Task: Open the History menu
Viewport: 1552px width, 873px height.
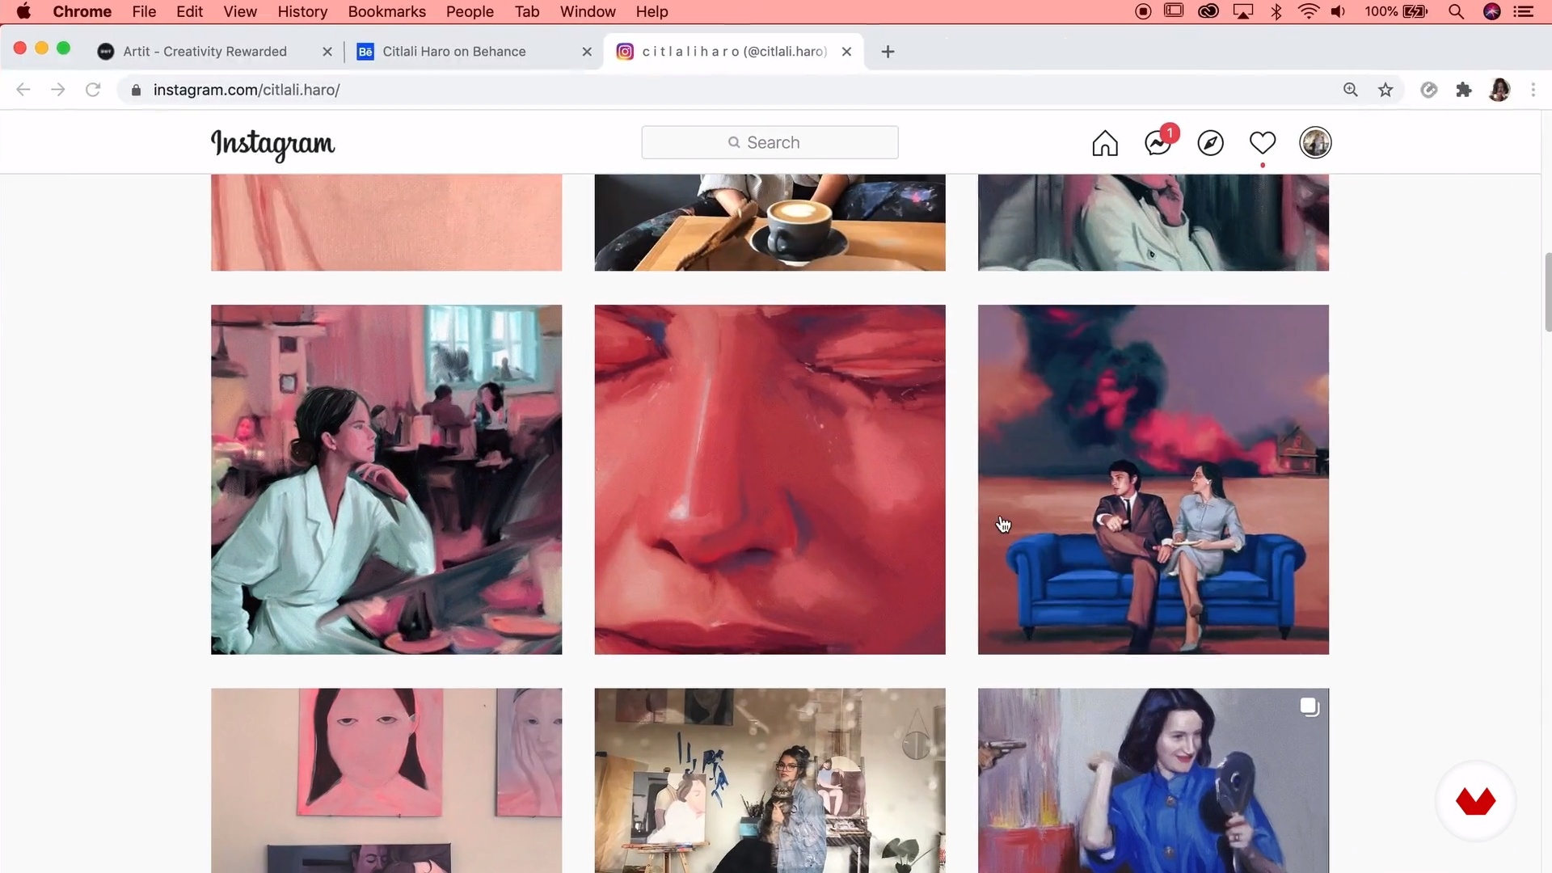Action: 302,11
